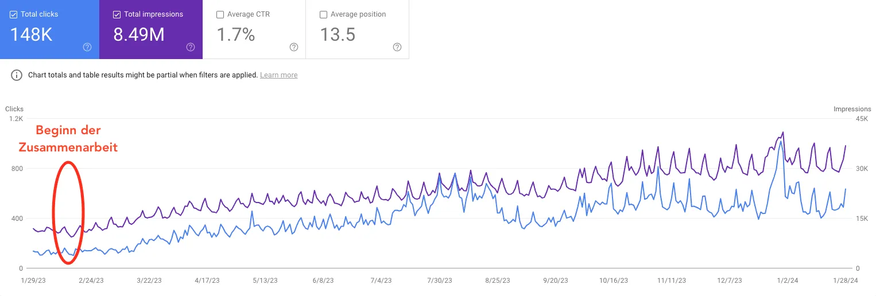This screenshot has height=296, width=876.
Task: Click the 4/17/23 date label
Action: pyautogui.click(x=208, y=281)
